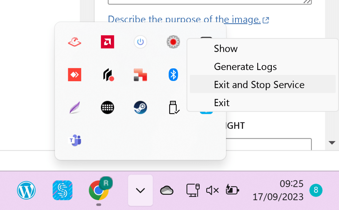Image resolution: width=339 pixels, height=210 pixels.
Task: Click the safely remove USB hardware icon
Action: [174, 107]
